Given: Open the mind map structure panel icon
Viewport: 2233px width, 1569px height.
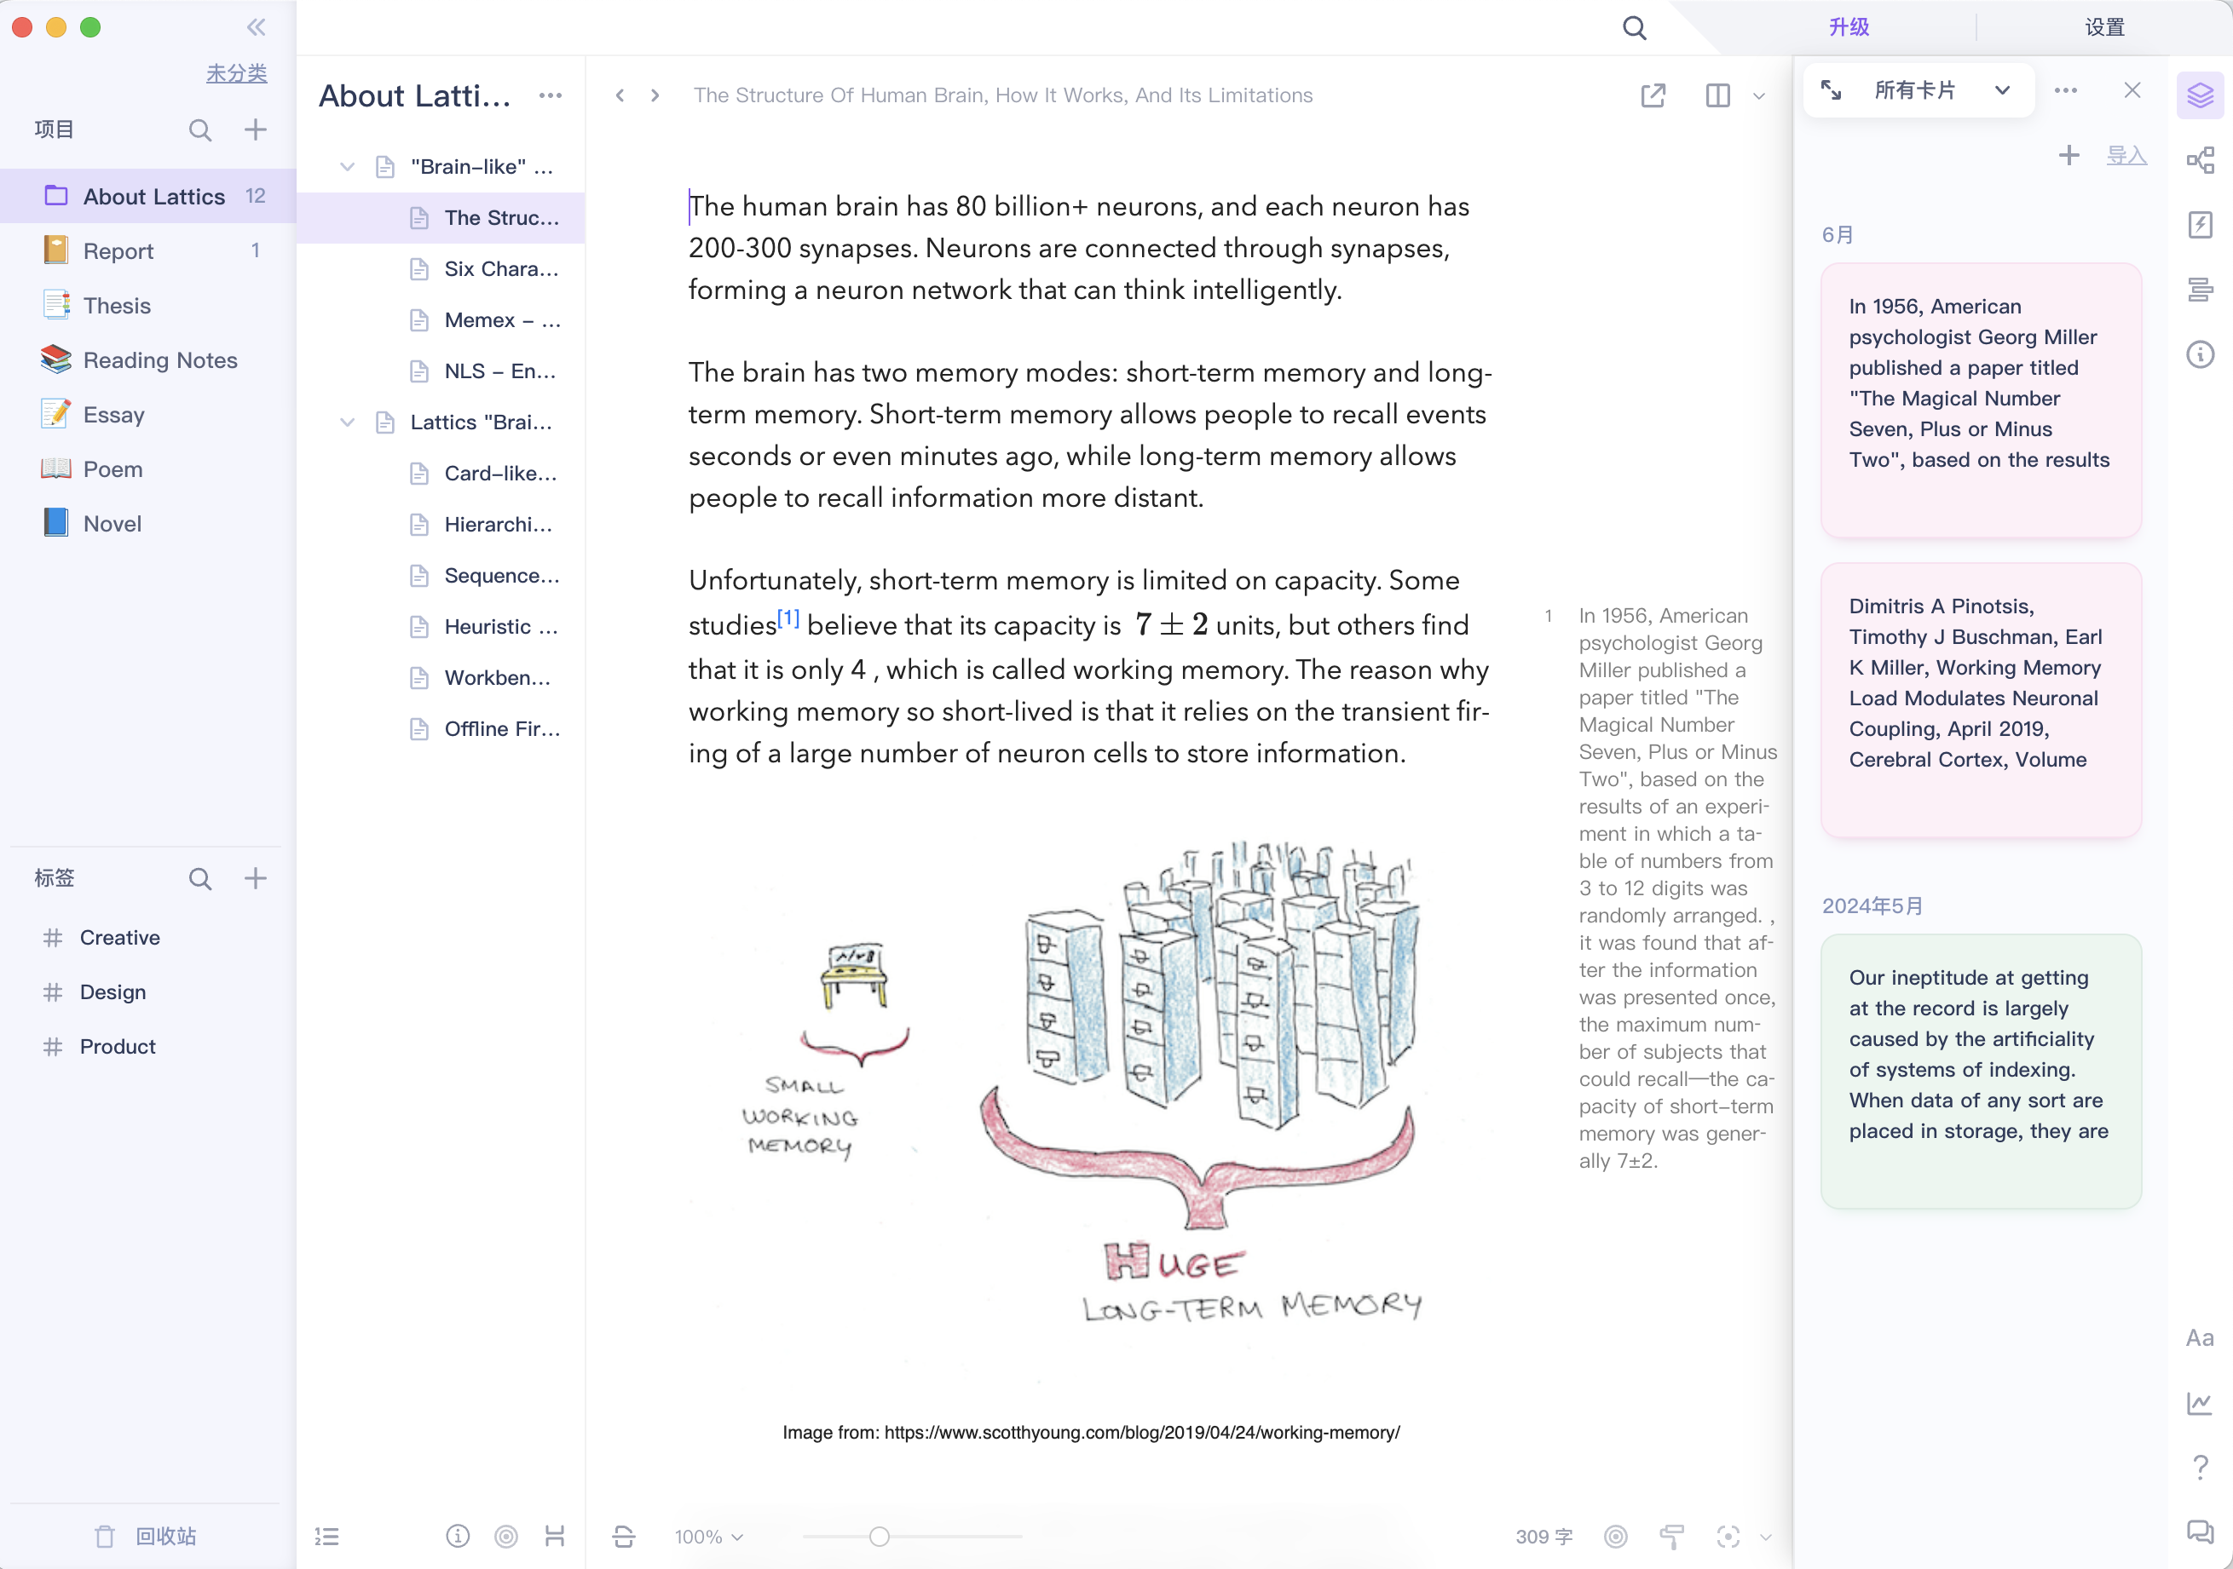Looking at the screenshot, I should click(2200, 160).
